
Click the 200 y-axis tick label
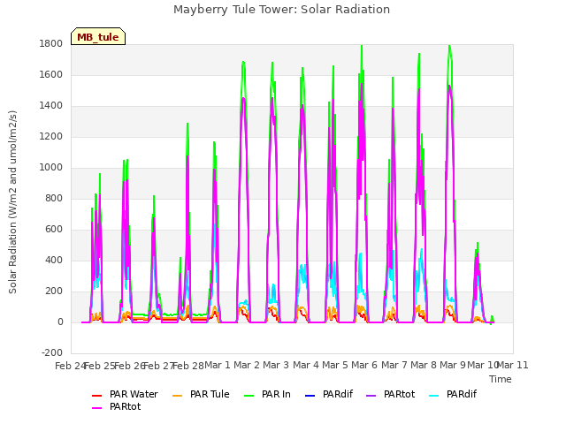coord(54,291)
